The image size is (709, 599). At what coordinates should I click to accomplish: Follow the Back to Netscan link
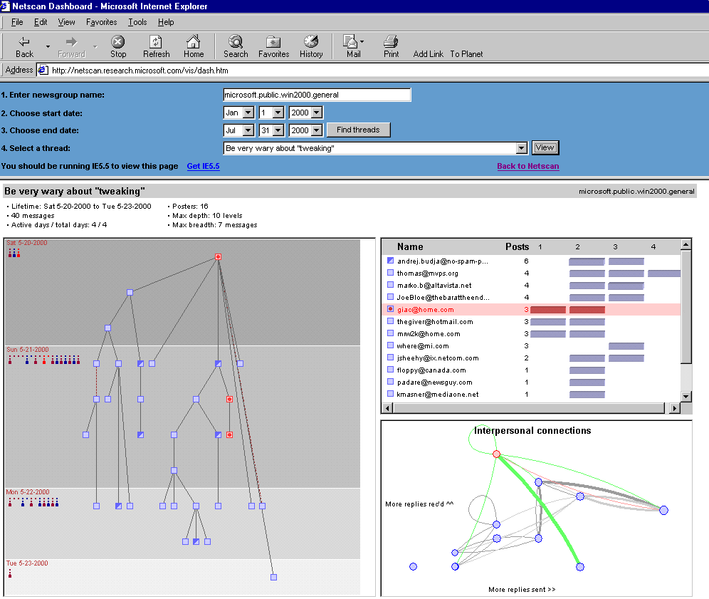(x=527, y=166)
